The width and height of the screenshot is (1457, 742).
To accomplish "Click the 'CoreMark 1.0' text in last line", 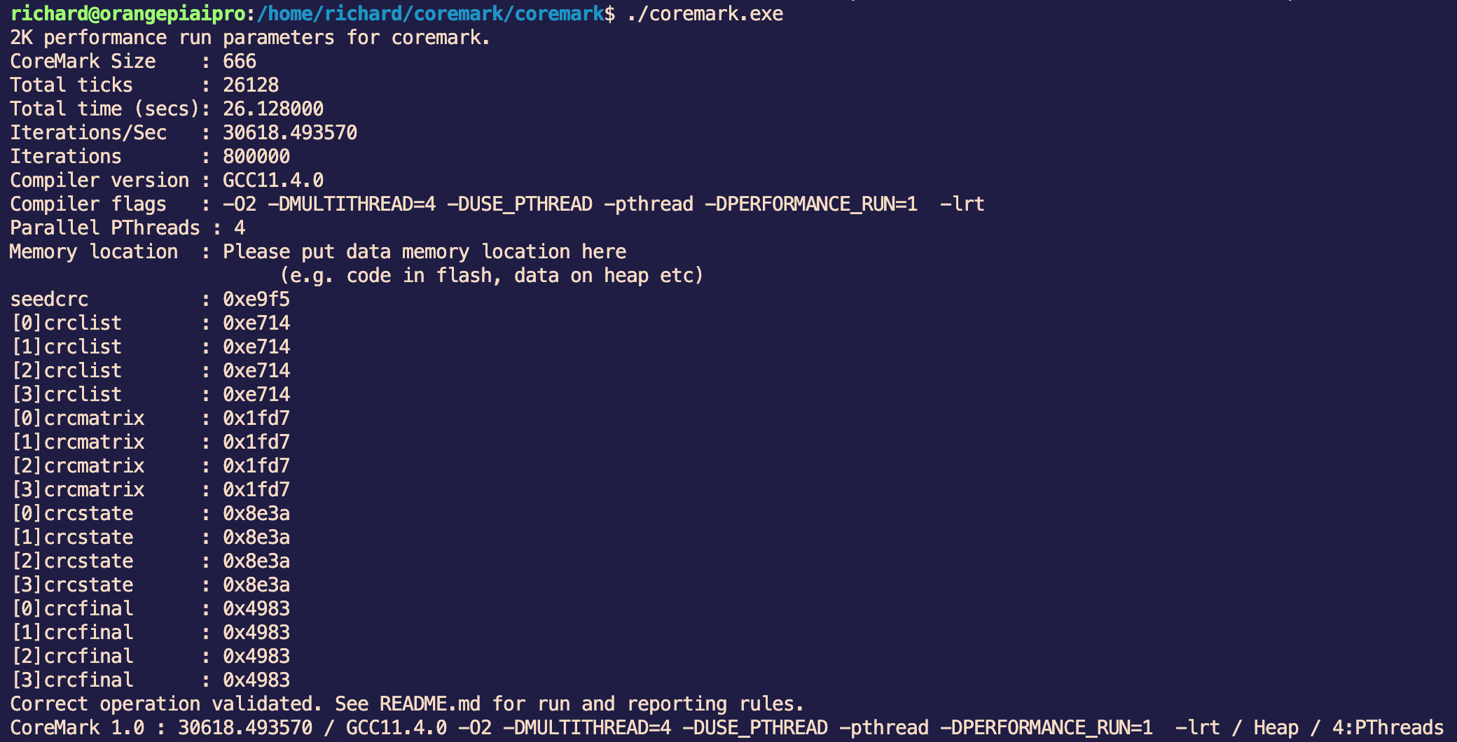I will (x=77, y=727).
